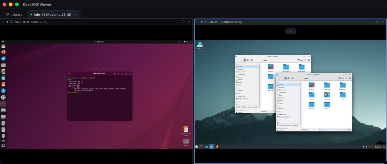
Task: Click Home breadcrumb in front Dolphin
Action: 306,78
